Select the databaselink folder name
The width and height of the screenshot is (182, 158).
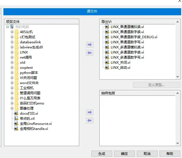click(x=30, y=42)
